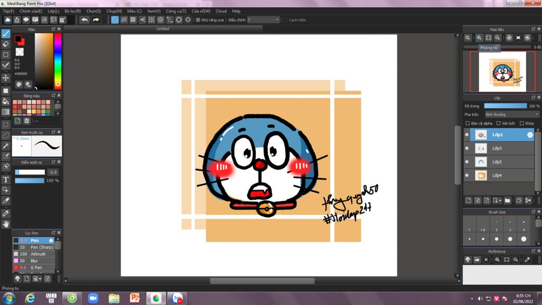Open the Bộ lọc(R) menu
Image resolution: width=542 pixels, height=305 pixels.
tap(73, 11)
